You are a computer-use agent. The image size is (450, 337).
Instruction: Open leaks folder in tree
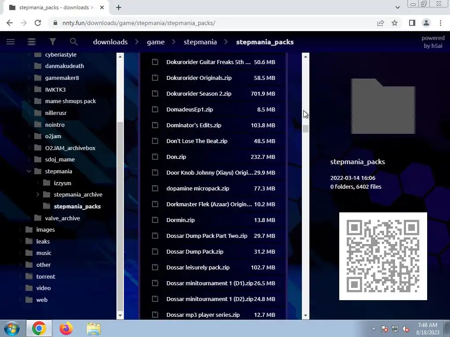pyautogui.click(x=43, y=242)
